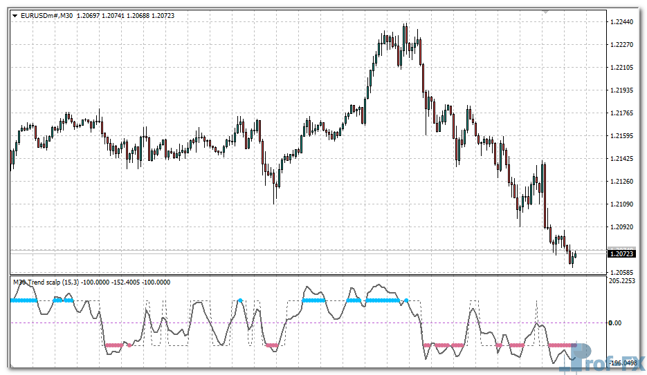The image size is (647, 375).
Task: Click the chart shift triangle marker at top
Action: 545,12
